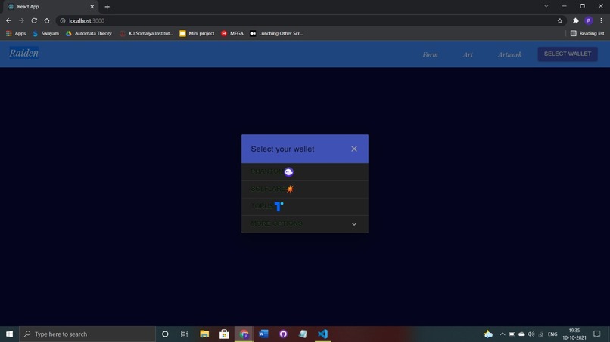610x342 pixels.
Task: Open a new browser tab
Action: click(x=107, y=7)
